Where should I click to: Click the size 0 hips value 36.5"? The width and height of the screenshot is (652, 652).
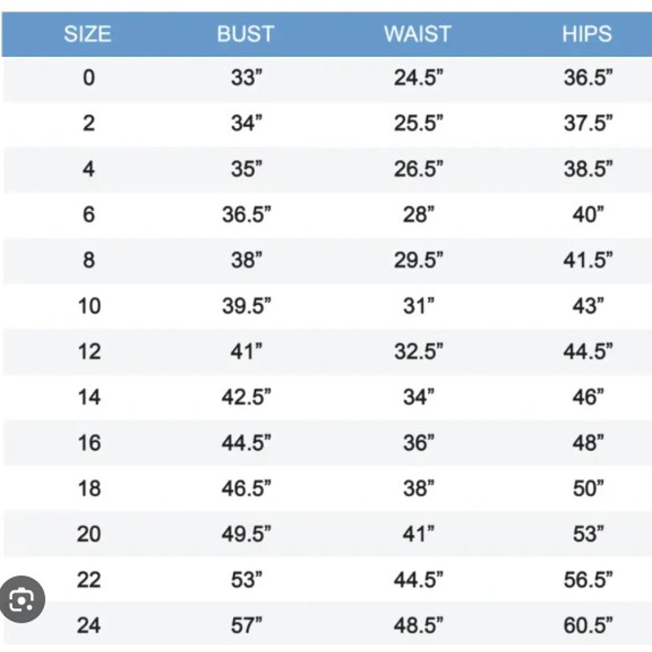click(588, 77)
